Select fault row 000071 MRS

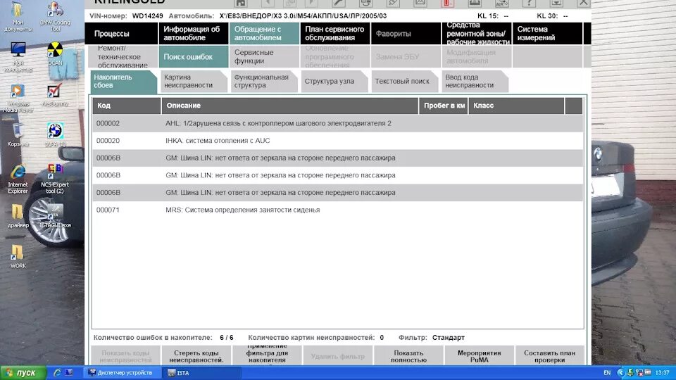337,210
